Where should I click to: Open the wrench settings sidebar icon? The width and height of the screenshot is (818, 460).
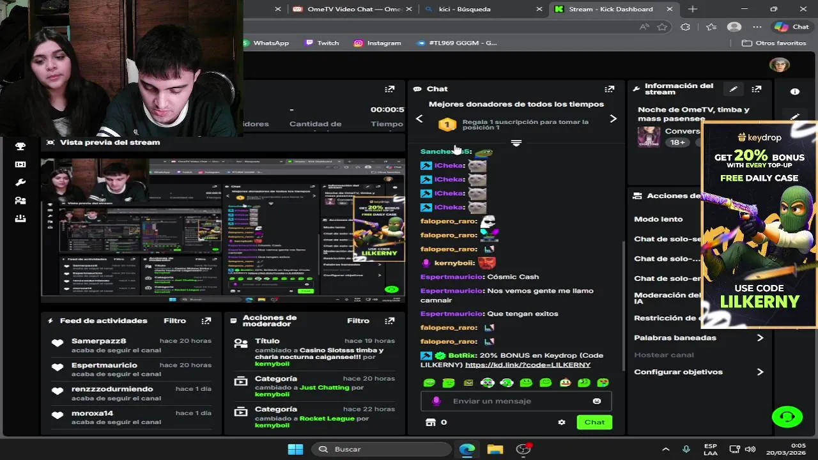click(x=20, y=182)
